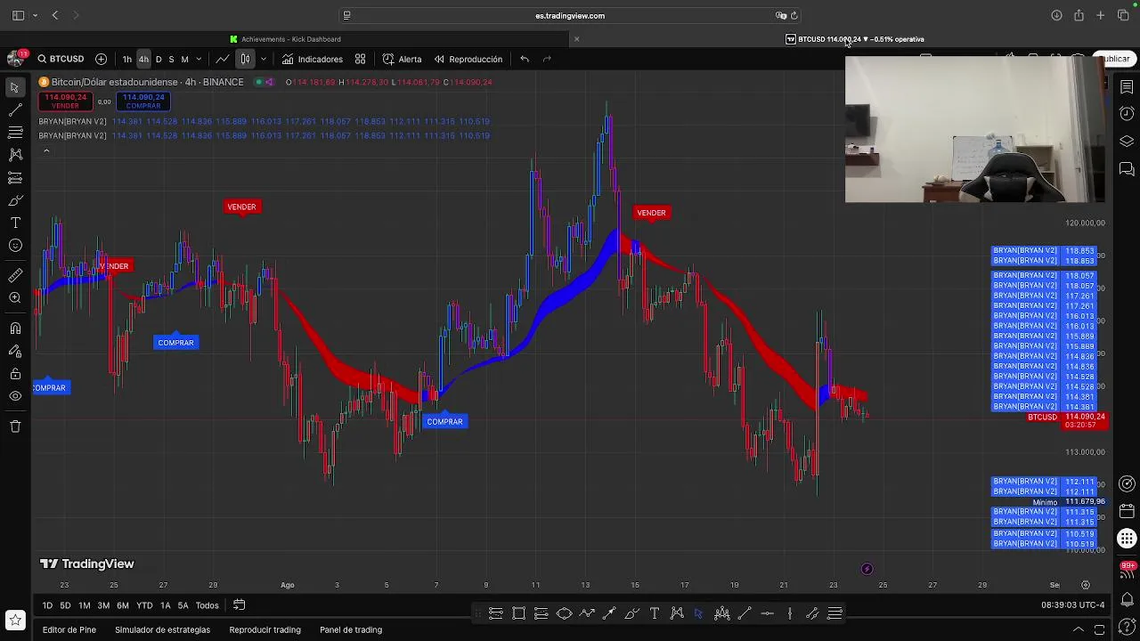Screen dimensions: 1140x641
Task: Open the indicator templates grid icon
Action: (360, 59)
